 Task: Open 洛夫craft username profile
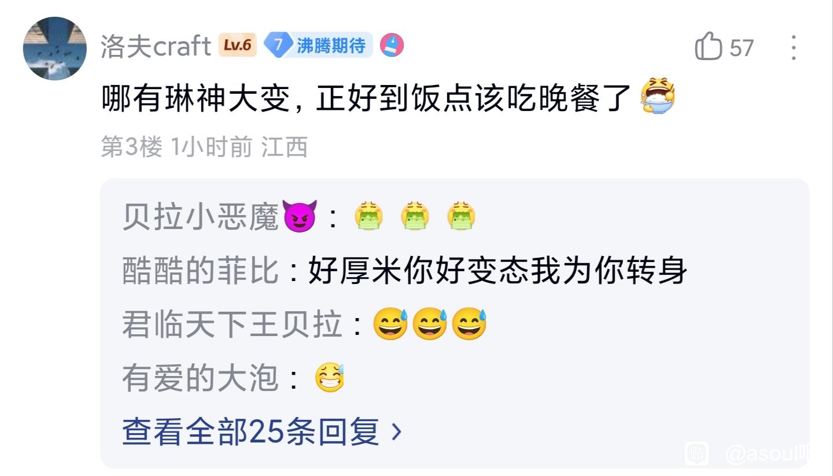pyautogui.click(x=156, y=46)
